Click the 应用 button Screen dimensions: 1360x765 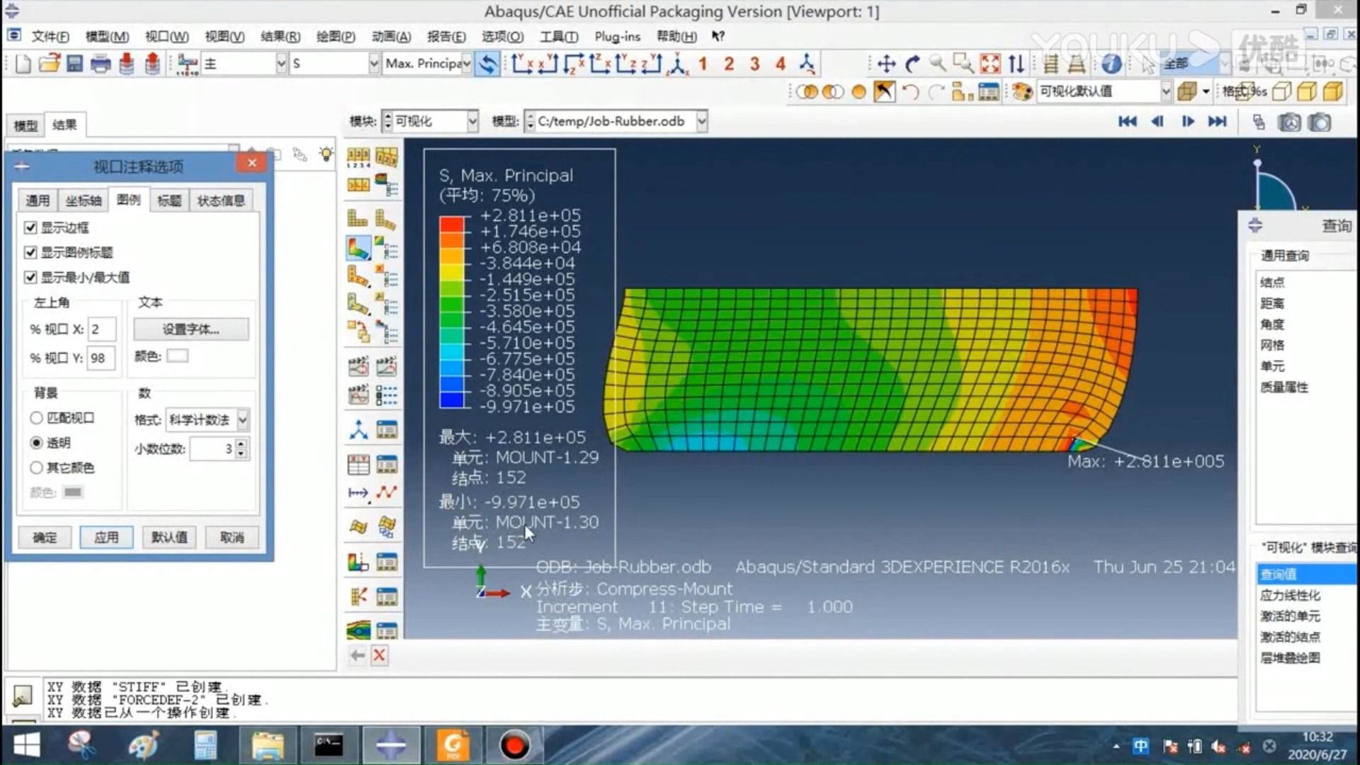[x=106, y=537]
